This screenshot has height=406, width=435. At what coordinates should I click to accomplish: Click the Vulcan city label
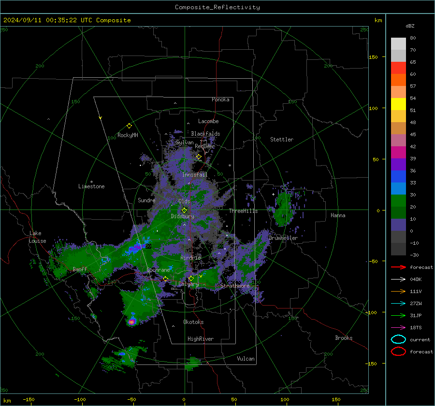point(246,359)
